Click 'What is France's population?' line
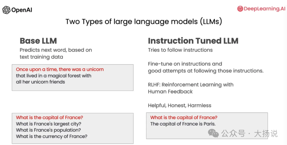The width and height of the screenshot is (287, 145). [x=48, y=130]
